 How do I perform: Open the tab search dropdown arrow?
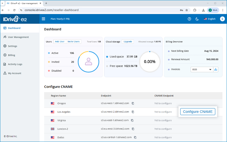pyautogui.click(x=2, y=3)
